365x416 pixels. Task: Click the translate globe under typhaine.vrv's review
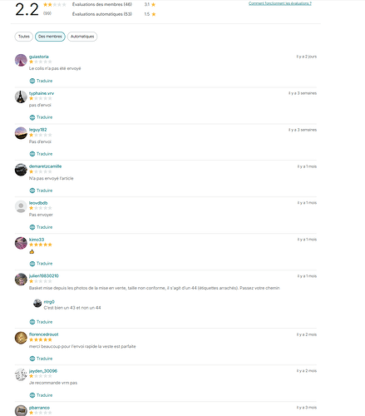tap(32, 117)
